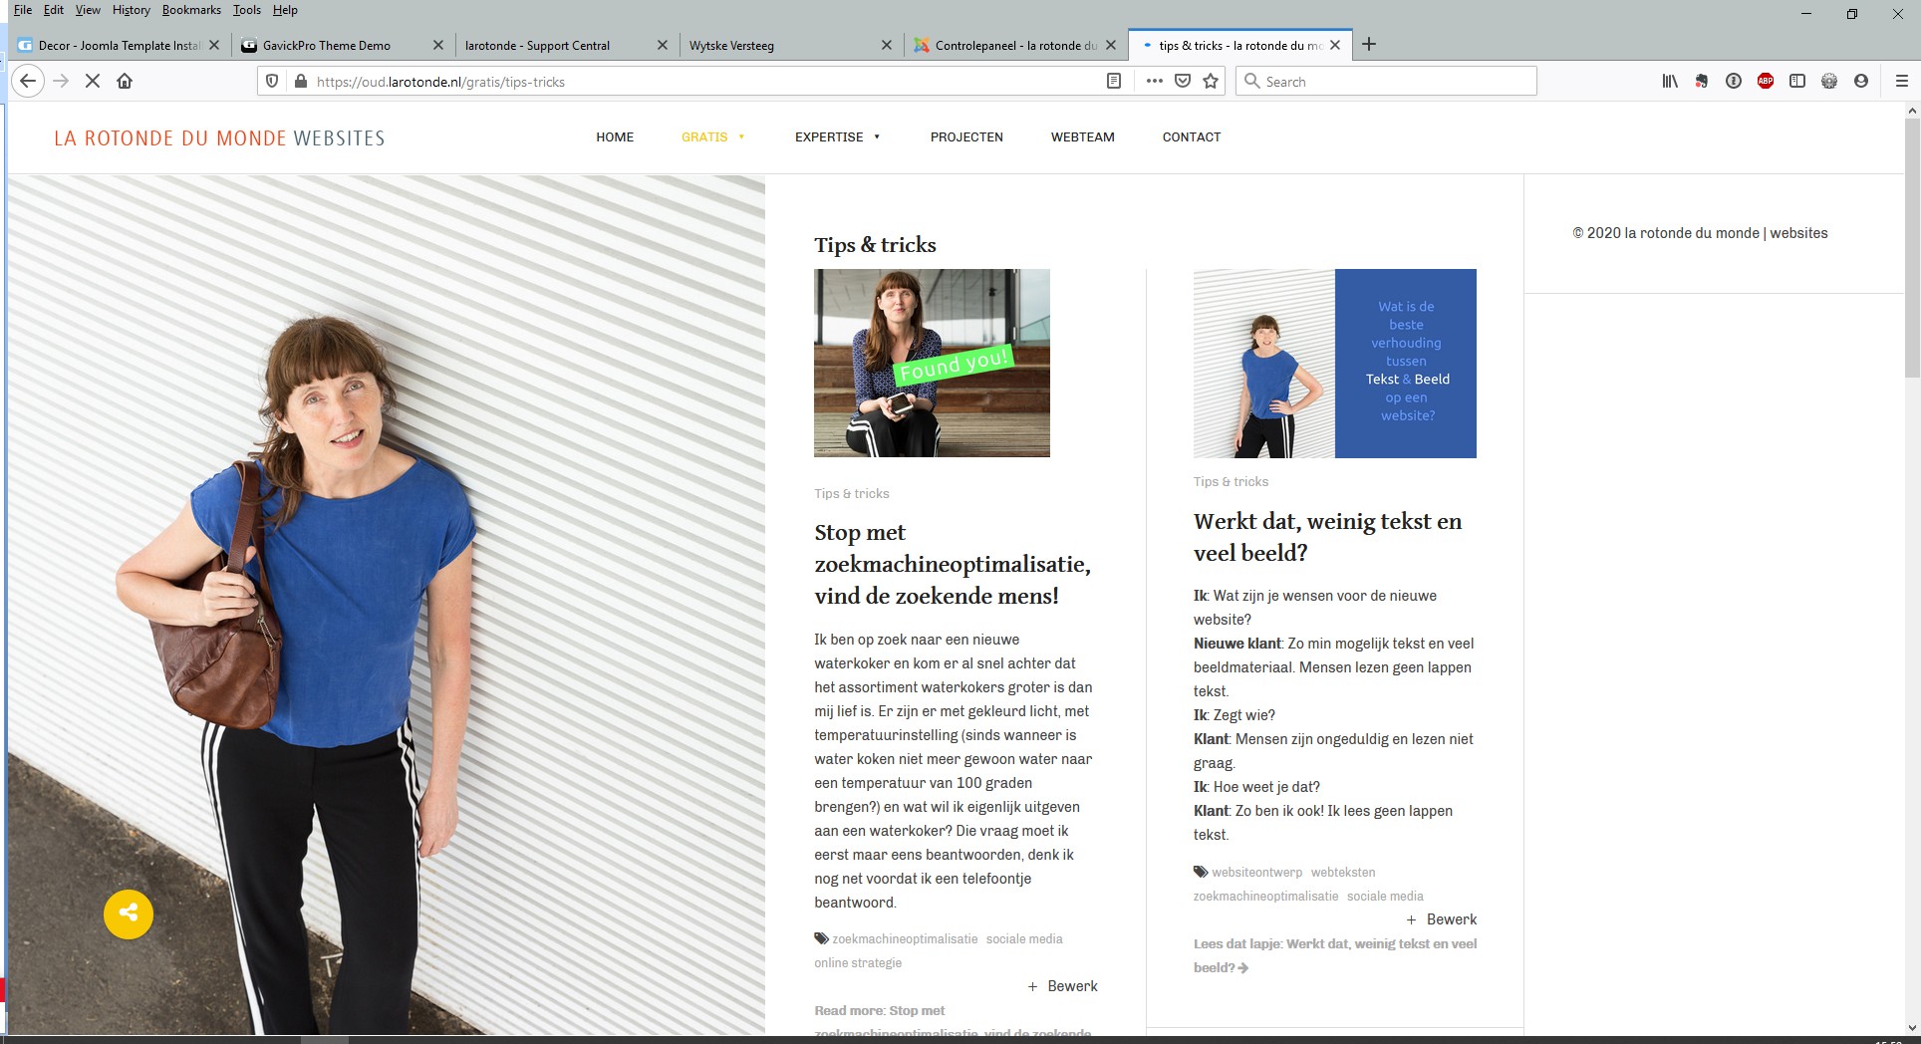The height and width of the screenshot is (1044, 1921).
Task: Select the 'online strategie' tag
Action: tap(858, 963)
